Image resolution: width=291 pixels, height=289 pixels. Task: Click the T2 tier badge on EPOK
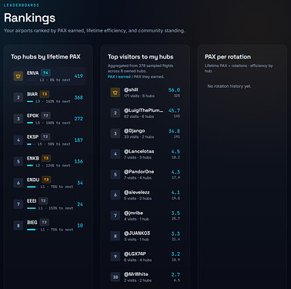(45, 116)
